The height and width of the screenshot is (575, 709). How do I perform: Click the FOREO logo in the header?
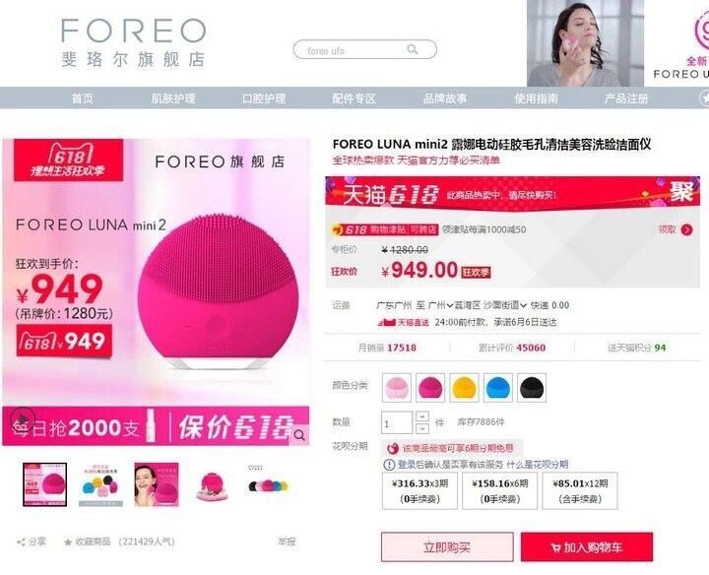point(134,42)
